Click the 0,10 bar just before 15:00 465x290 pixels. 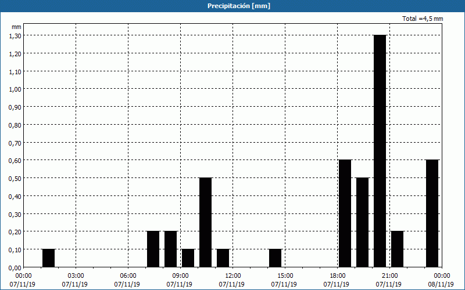click(275, 258)
